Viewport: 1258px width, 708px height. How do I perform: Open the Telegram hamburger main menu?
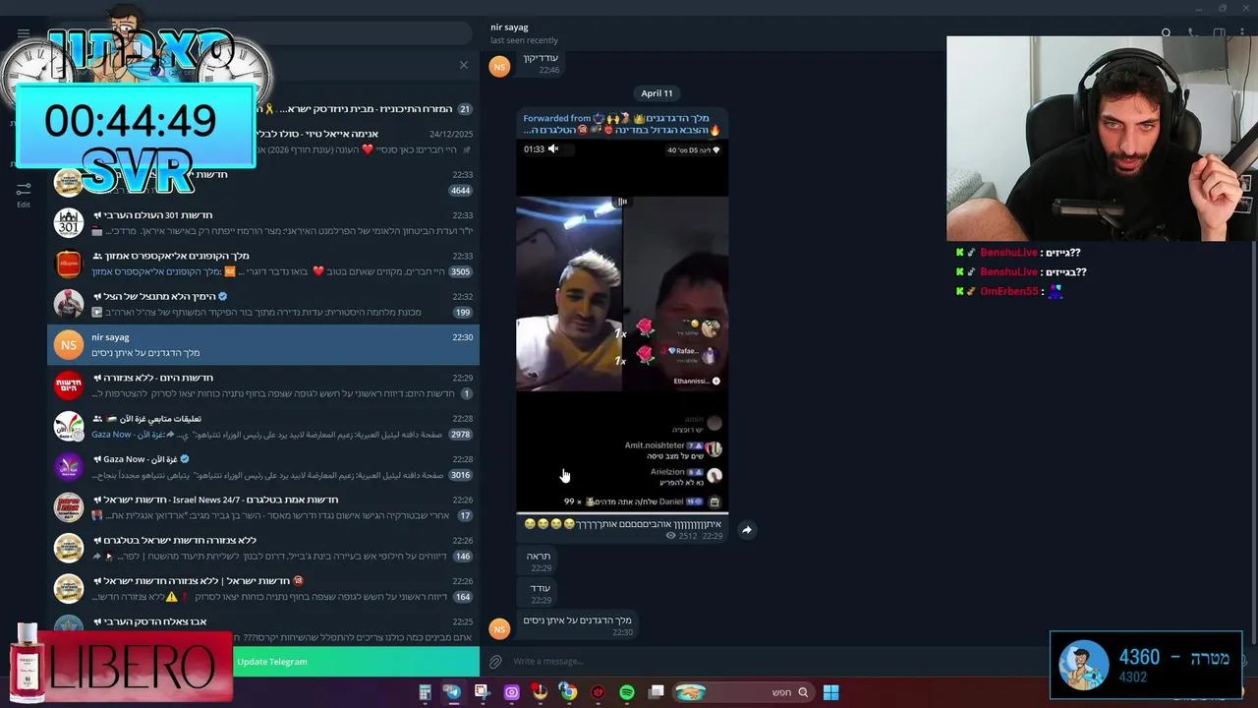pyautogui.click(x=24, y=33)
